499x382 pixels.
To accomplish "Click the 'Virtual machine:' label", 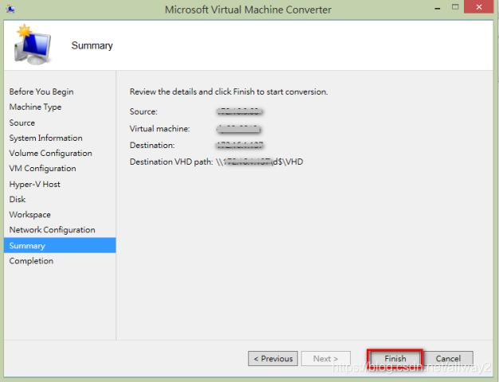I will pos(159,129).
